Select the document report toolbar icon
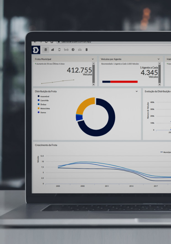The height and width of the screenshot is (244, 171). click(x=46, y=50)
